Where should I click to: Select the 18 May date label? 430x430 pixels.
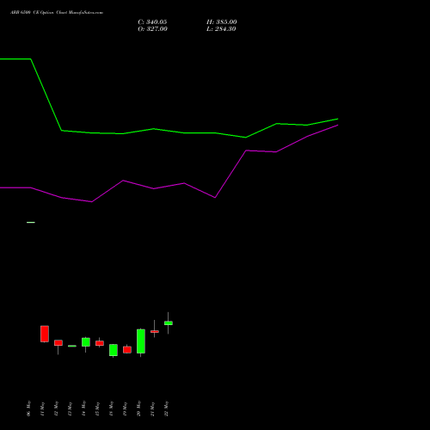[111, 408]
